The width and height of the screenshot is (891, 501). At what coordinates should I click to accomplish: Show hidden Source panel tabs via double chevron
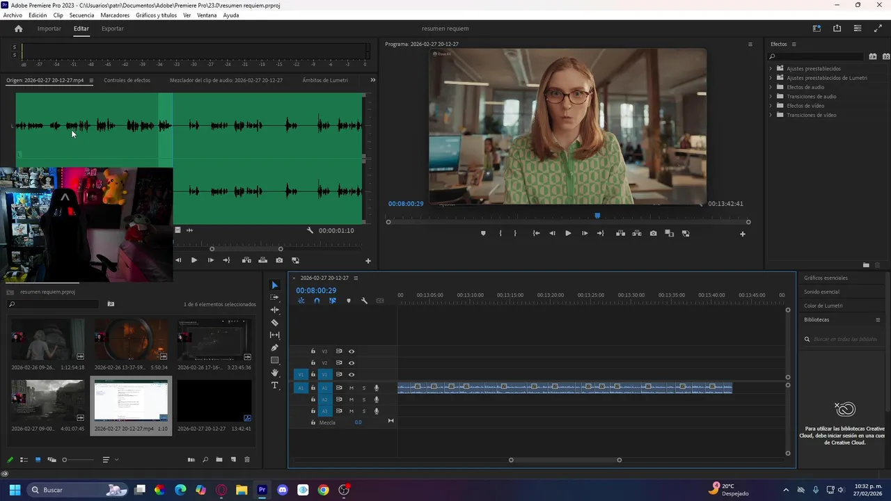pyautogui.click(x=372, y=80)
